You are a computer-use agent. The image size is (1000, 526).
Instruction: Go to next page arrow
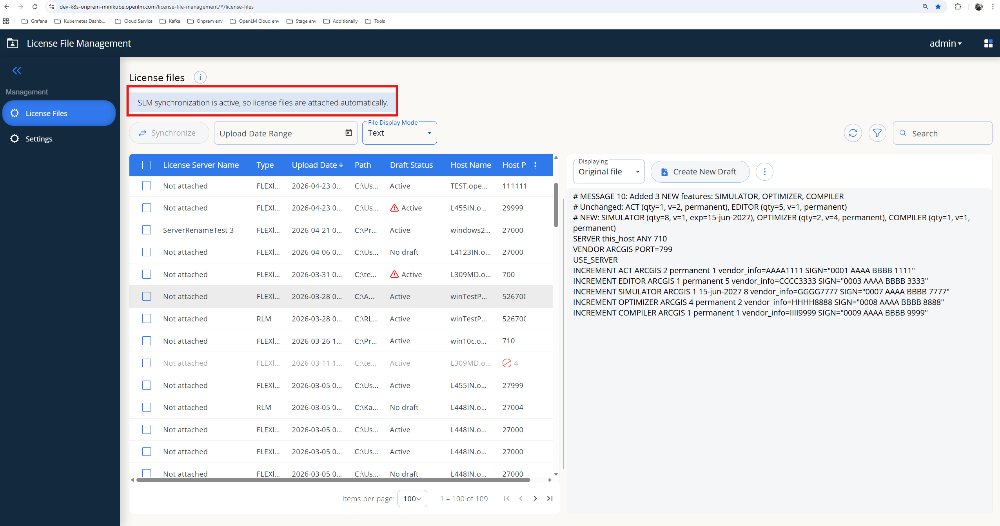tap(535, 498)
